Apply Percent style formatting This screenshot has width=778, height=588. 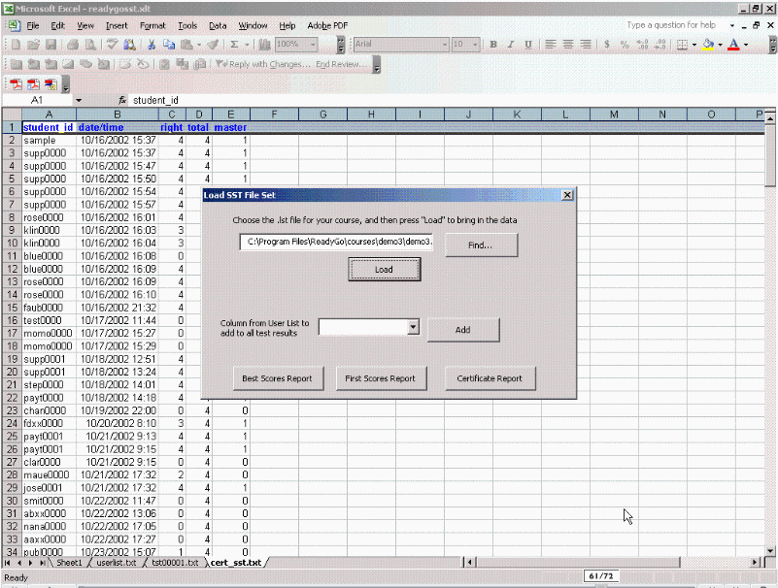point(625,45)
